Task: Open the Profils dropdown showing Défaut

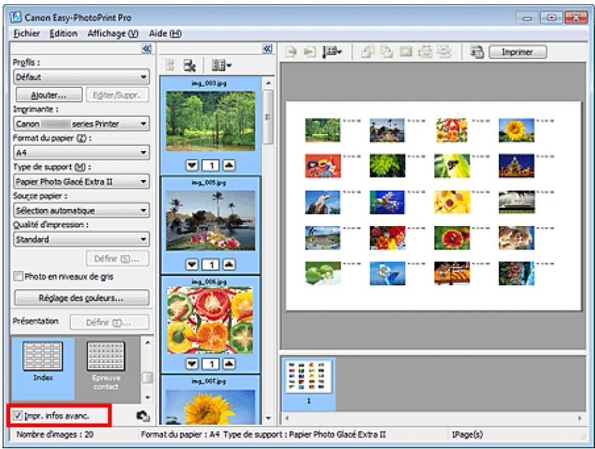Action: point(81,77)
